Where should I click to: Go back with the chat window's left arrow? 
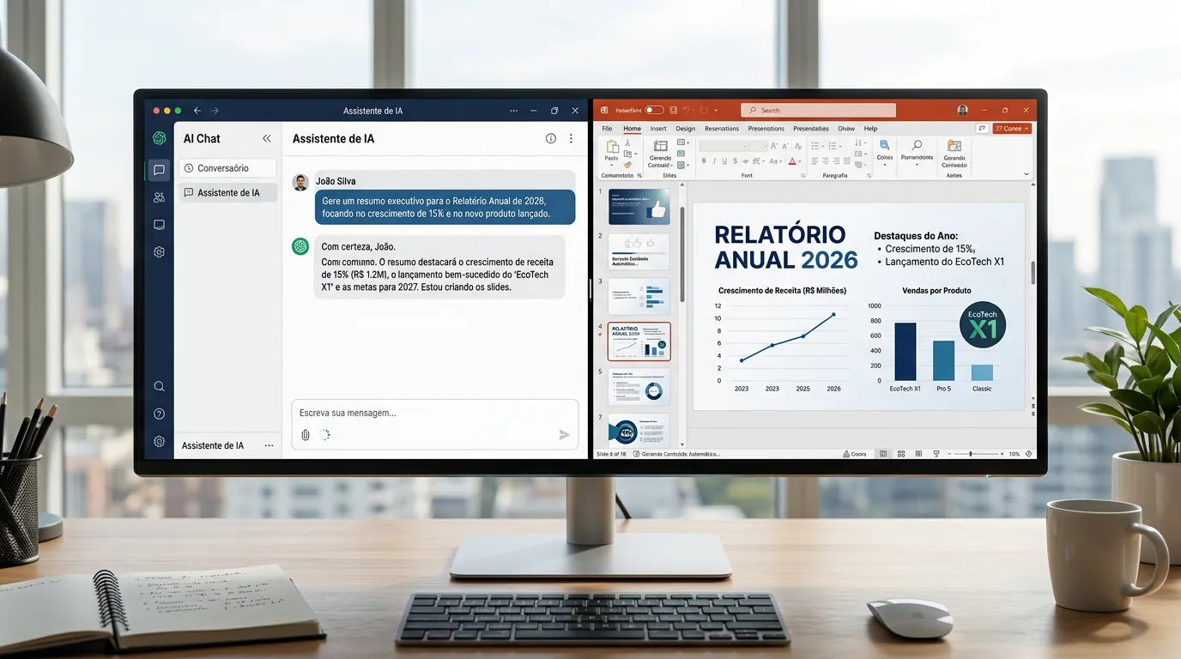197,111
